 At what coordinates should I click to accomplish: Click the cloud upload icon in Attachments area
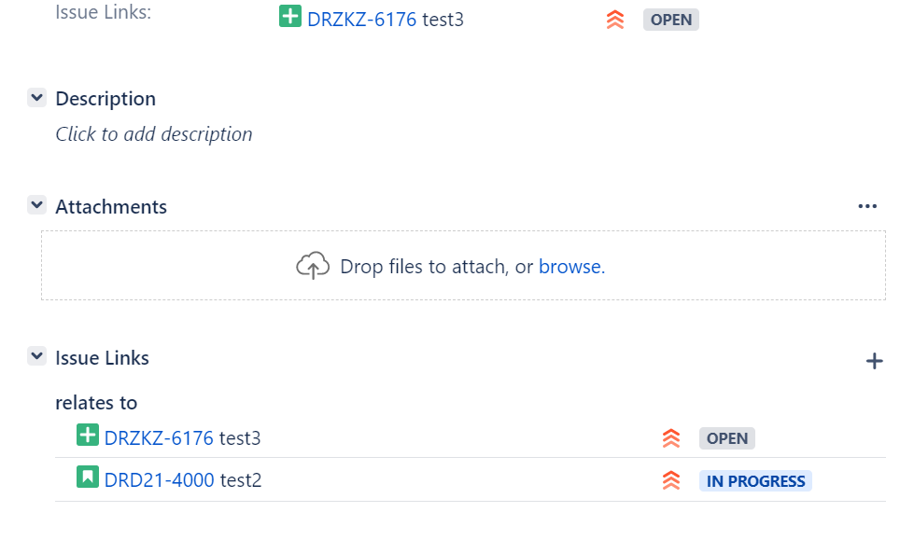[x=314, y=265]
